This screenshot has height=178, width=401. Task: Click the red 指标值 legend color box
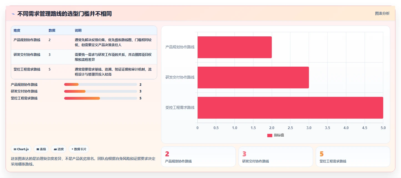270,135
